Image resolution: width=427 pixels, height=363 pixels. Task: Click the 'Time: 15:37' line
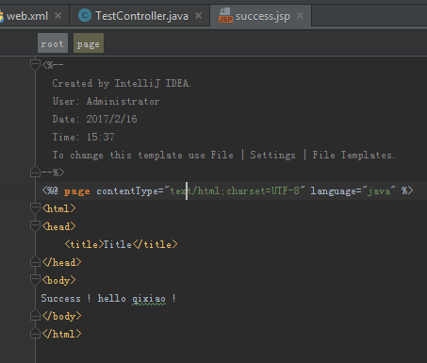pos(83,137)
